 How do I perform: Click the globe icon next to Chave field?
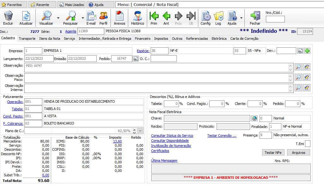coord(254,118)
